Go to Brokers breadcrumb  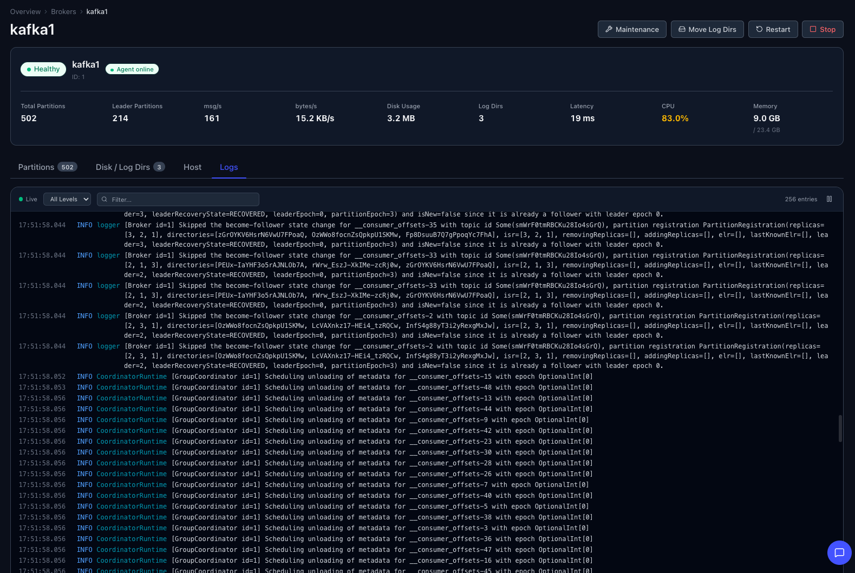tap(63, 11)
